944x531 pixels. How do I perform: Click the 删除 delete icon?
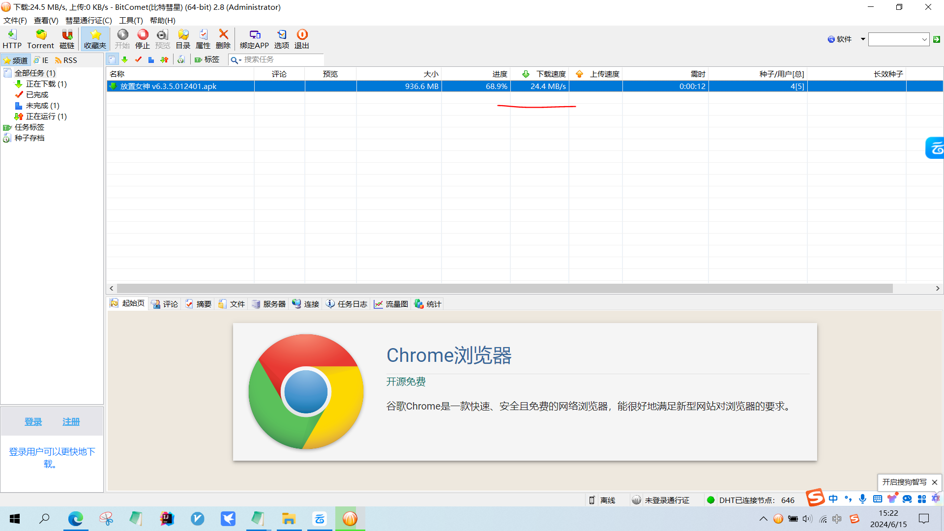pyautogui.click(x=223, y=38)
